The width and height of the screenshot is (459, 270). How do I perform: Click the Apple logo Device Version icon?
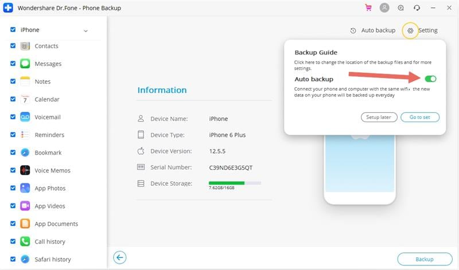coord(141,151)
